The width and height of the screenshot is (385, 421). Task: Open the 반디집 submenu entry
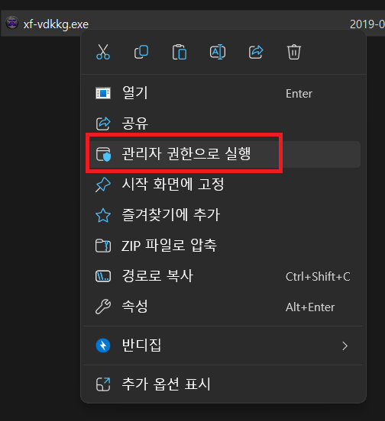coord(223,345)
